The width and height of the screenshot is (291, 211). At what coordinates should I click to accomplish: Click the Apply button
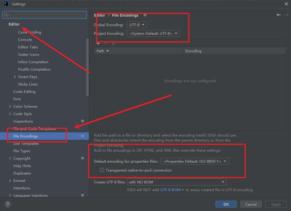[x=276, y=204]
